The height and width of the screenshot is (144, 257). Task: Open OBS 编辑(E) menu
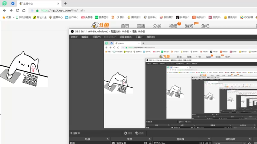pyautogui.click(x=85, y=37)
